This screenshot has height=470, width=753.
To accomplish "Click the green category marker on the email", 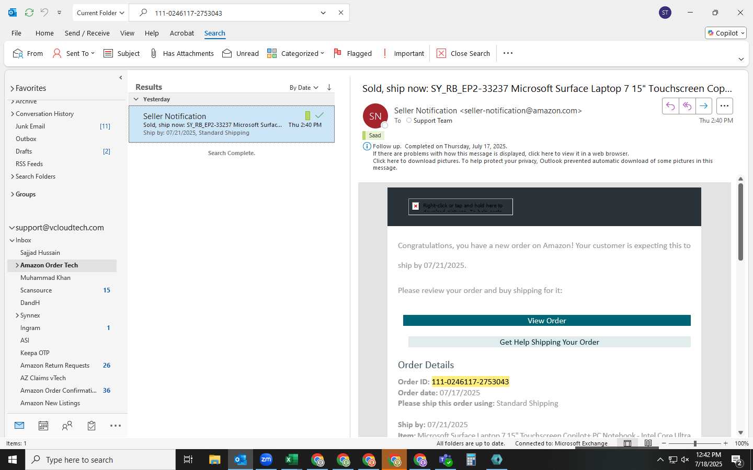I will tap(307, 115).
